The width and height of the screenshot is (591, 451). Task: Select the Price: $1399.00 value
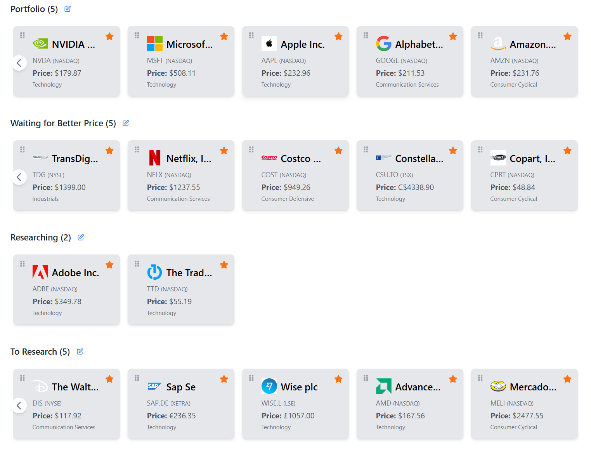59,187
